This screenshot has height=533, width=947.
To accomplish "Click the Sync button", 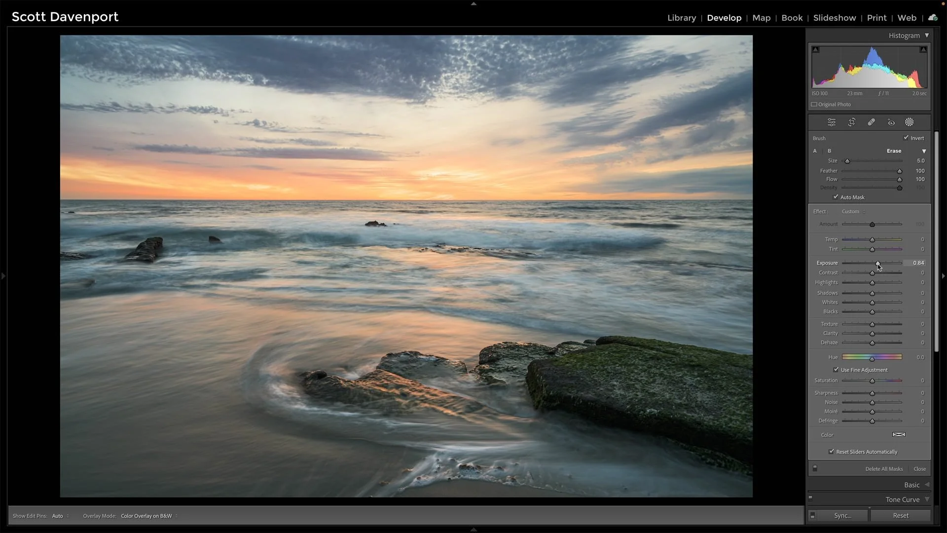I will pyautogui.click(x=843, y=515).
